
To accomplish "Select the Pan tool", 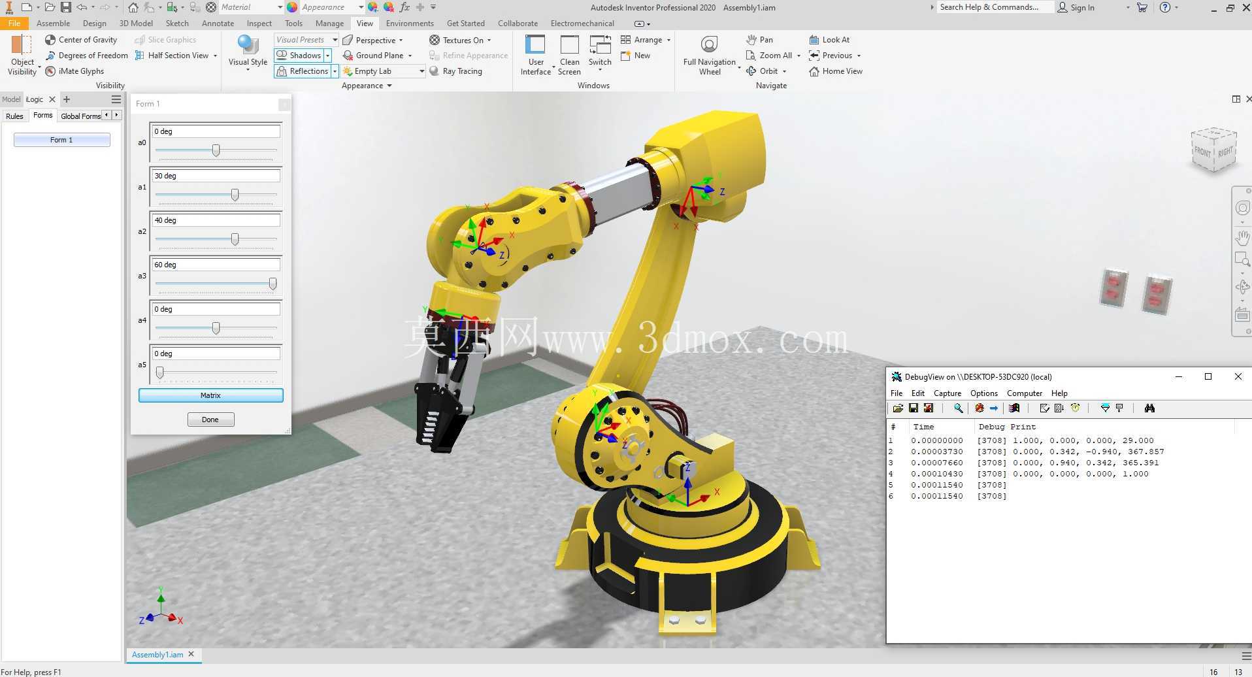I will (760, 40).
